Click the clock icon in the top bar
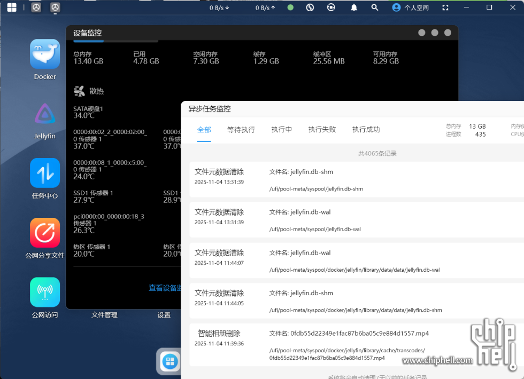This screenshot has height=379, width=524. 310,7
